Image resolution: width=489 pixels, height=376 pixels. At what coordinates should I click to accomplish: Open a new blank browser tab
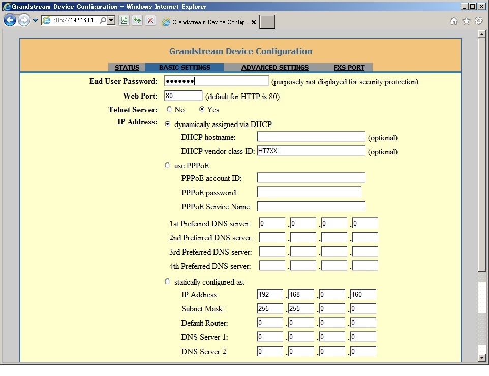point(267,22)
